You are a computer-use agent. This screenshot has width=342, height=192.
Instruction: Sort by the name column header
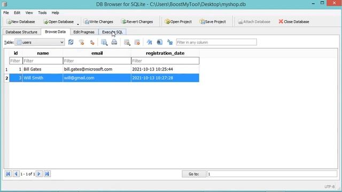pos(43,53)
